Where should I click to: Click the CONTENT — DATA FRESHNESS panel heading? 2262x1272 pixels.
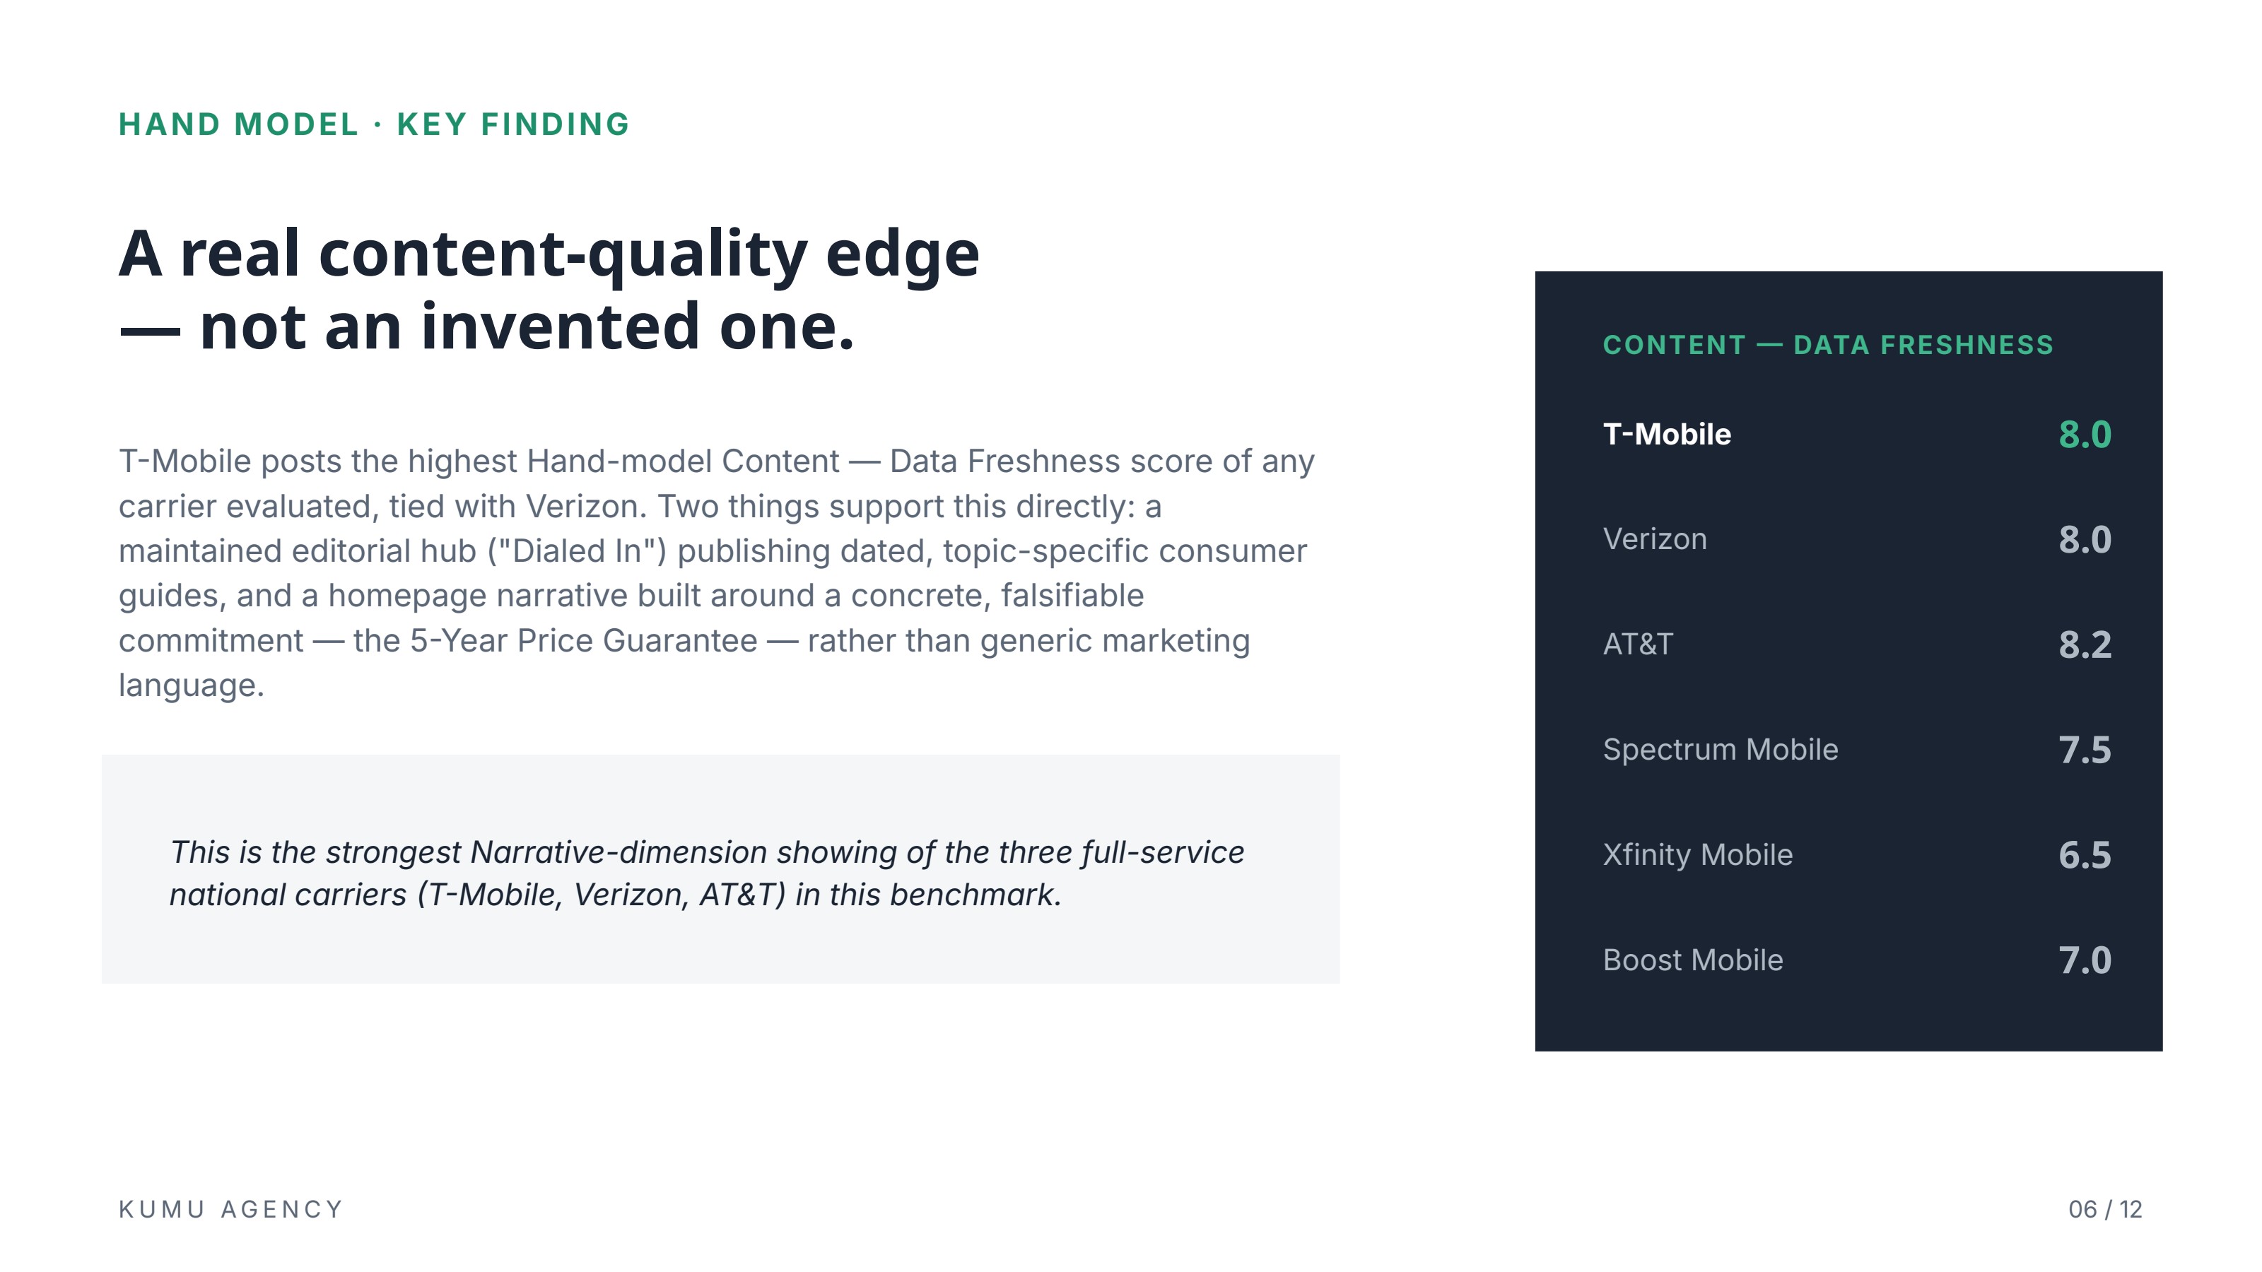point(1828,345)
